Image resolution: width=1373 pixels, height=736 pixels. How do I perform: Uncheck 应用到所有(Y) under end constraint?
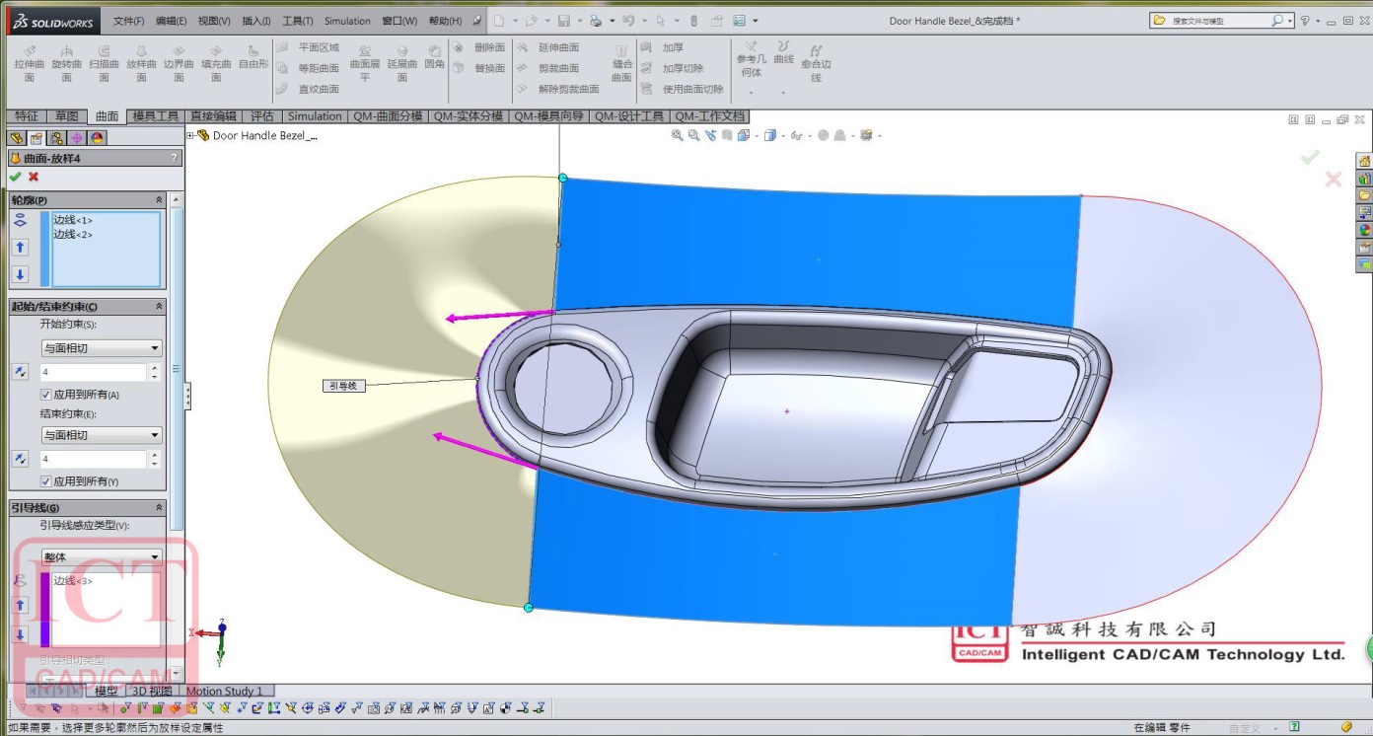45,481
